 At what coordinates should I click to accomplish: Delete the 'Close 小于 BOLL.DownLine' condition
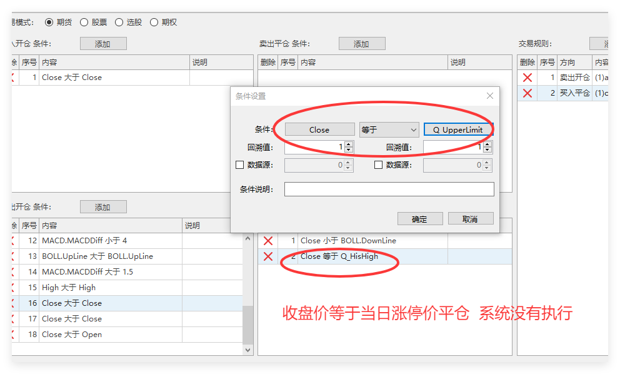(x=268, y=241)
